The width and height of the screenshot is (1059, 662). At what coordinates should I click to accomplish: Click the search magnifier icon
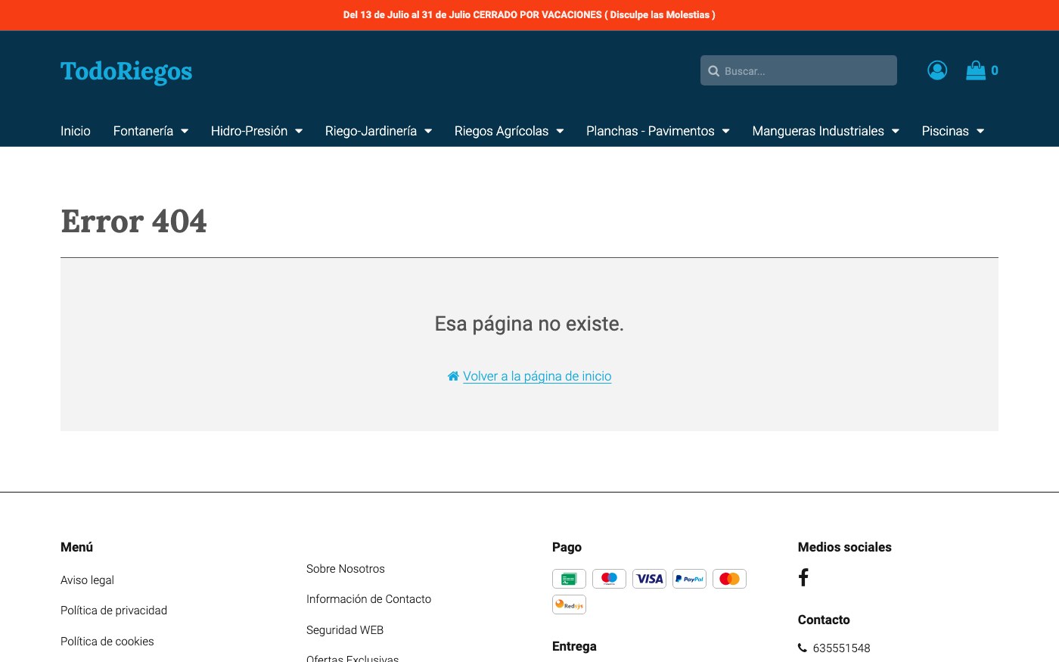[713, 71]
